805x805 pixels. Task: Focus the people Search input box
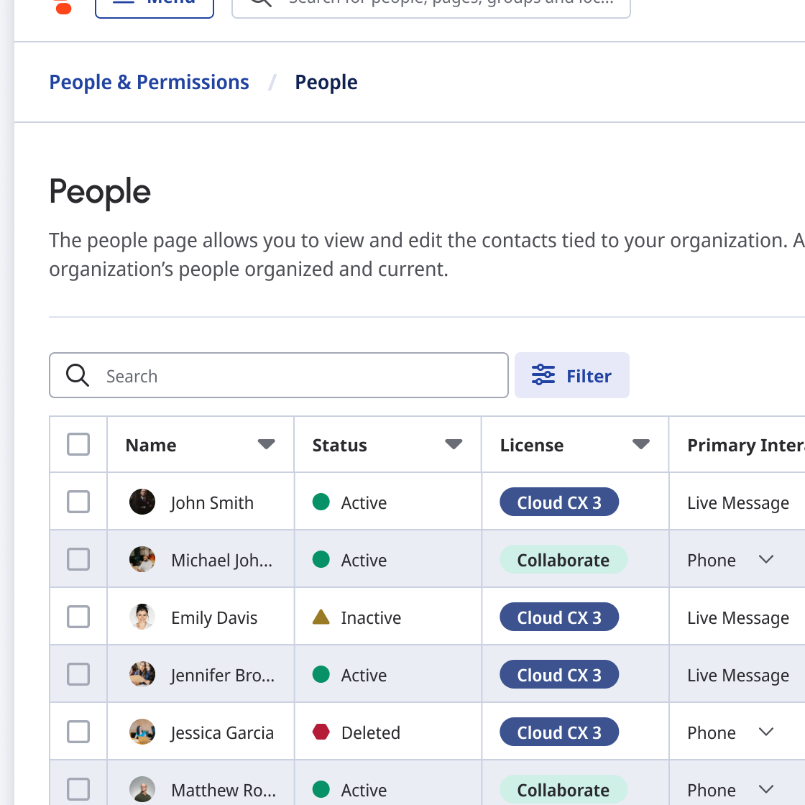[x=279, y=375]
